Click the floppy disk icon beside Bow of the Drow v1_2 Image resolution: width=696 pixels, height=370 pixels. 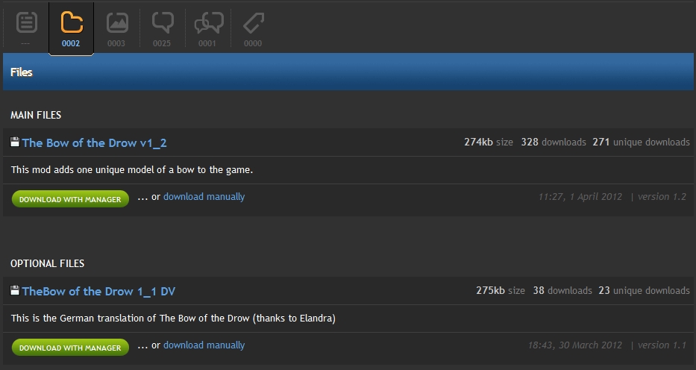pos(15,142)
